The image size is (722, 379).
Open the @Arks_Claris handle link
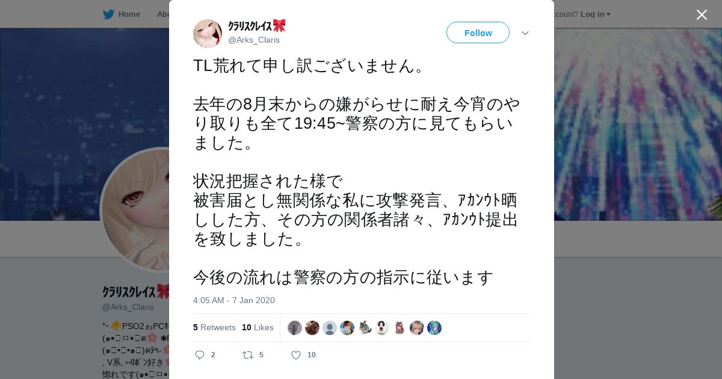pos(254,40)
